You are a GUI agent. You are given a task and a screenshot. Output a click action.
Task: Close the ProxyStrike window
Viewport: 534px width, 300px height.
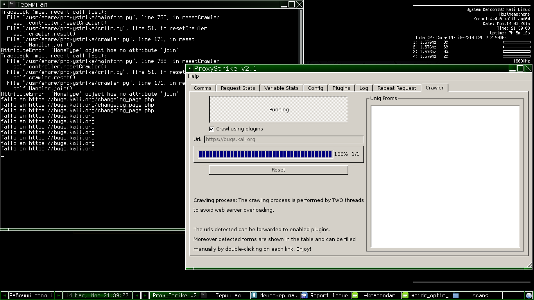pos(528,69)
